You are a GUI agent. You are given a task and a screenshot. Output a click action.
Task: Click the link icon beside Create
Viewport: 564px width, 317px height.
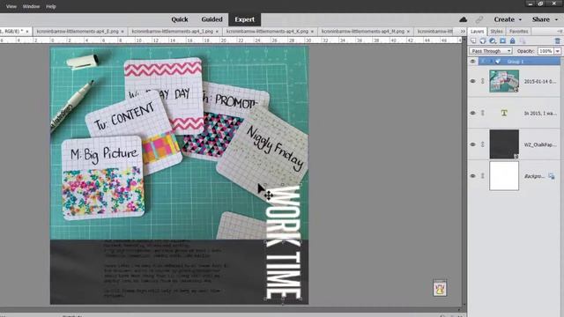tap(479, 19)
